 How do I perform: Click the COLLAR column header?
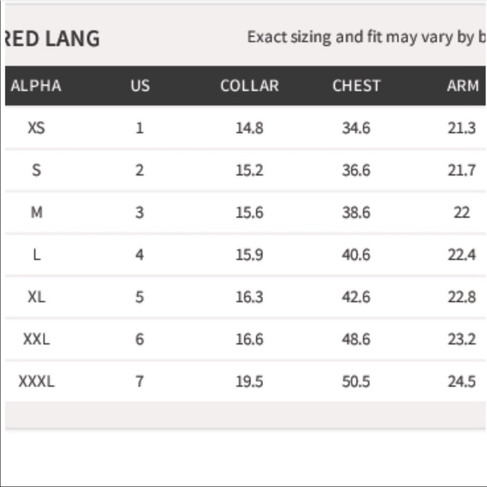[249, 86]
